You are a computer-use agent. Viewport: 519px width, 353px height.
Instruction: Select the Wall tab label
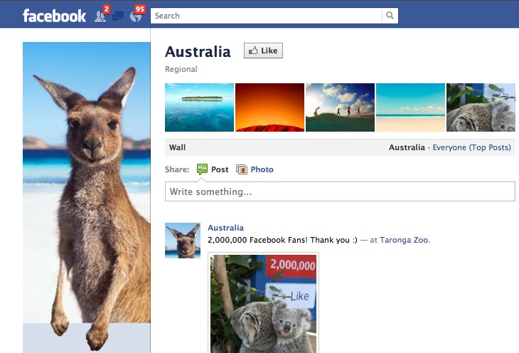pyautogui.click(x=178, y=147)
